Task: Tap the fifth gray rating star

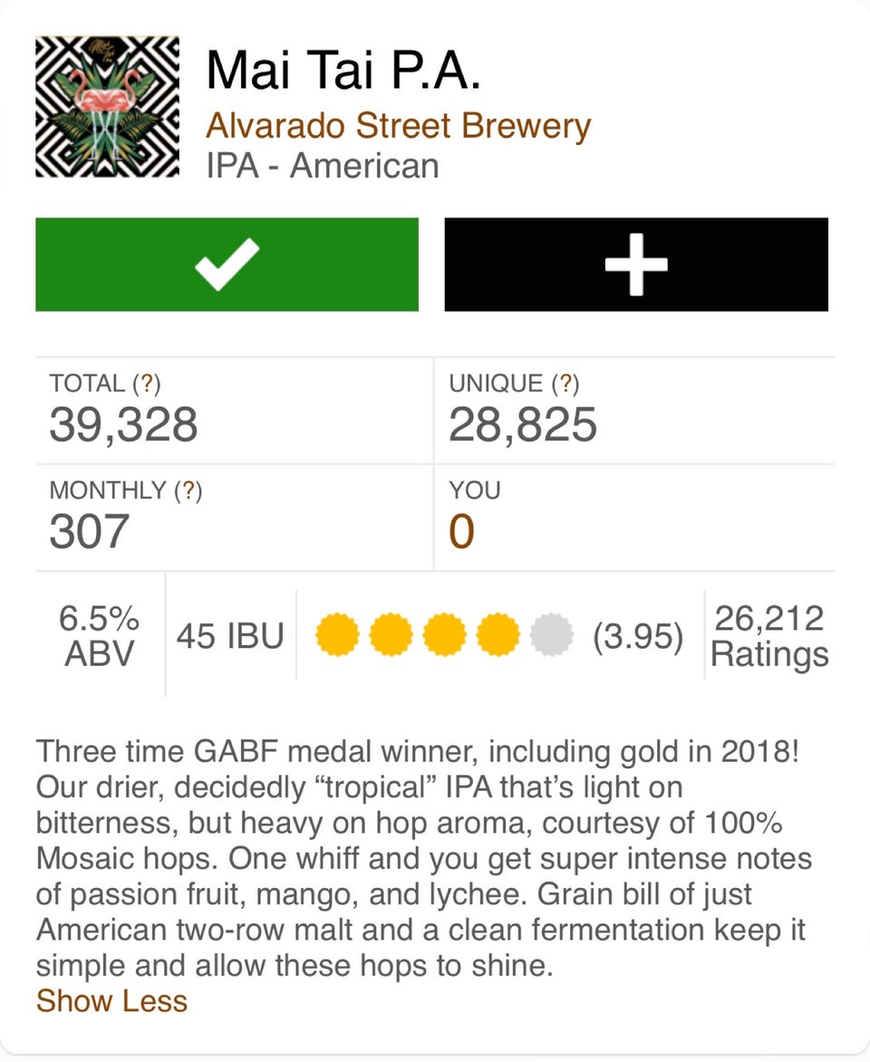Action: click(551, 635)
